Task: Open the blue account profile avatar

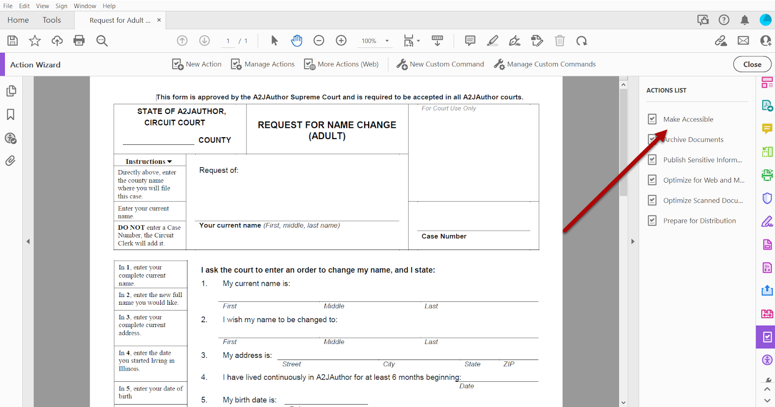Action: (x=765, y=20)
